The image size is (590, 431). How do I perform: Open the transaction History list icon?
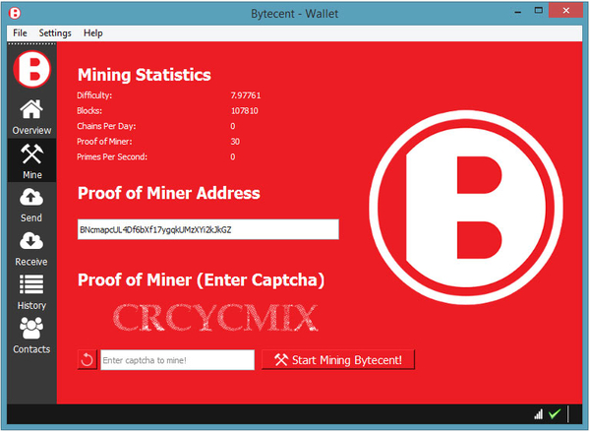(x=31, y=290)
